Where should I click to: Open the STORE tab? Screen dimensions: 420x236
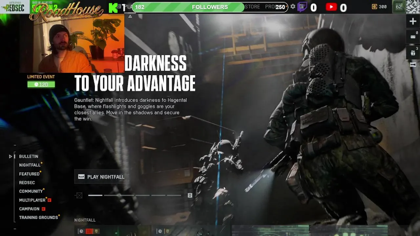click(252, 7)
